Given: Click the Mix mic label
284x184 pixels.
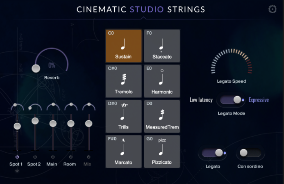Looking at the screenshot, I should (x=87, y=164).
